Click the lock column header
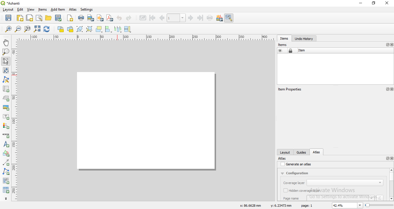394x209 pixels. click(290, 51)
